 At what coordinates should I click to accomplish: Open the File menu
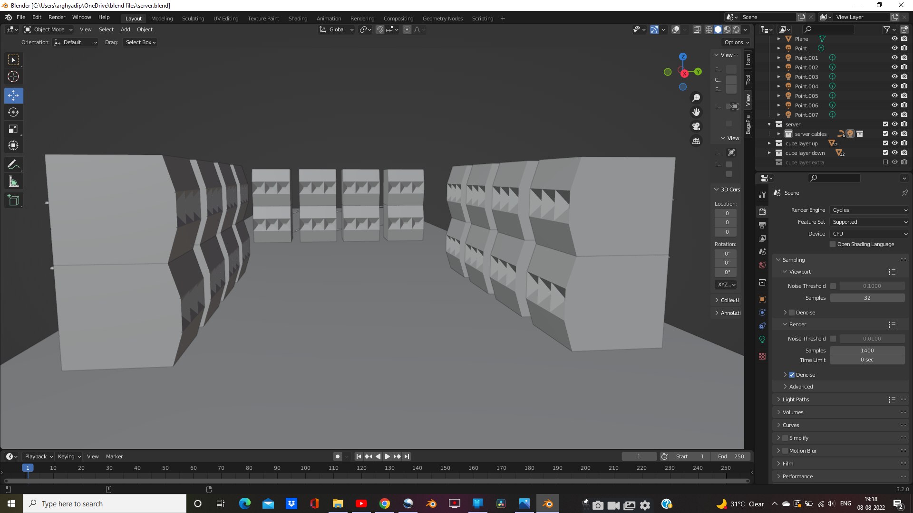point(21,17)
